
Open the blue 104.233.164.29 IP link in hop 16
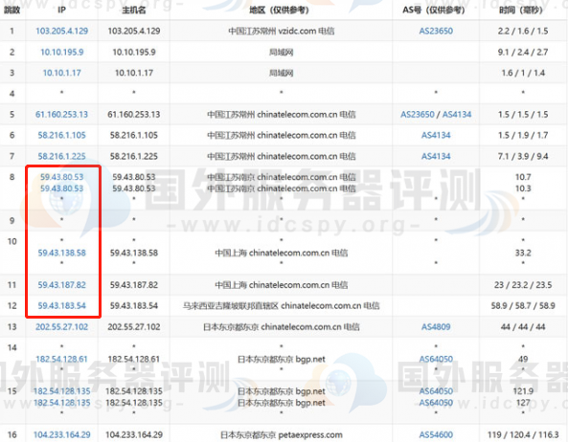[x=62, y=434]
